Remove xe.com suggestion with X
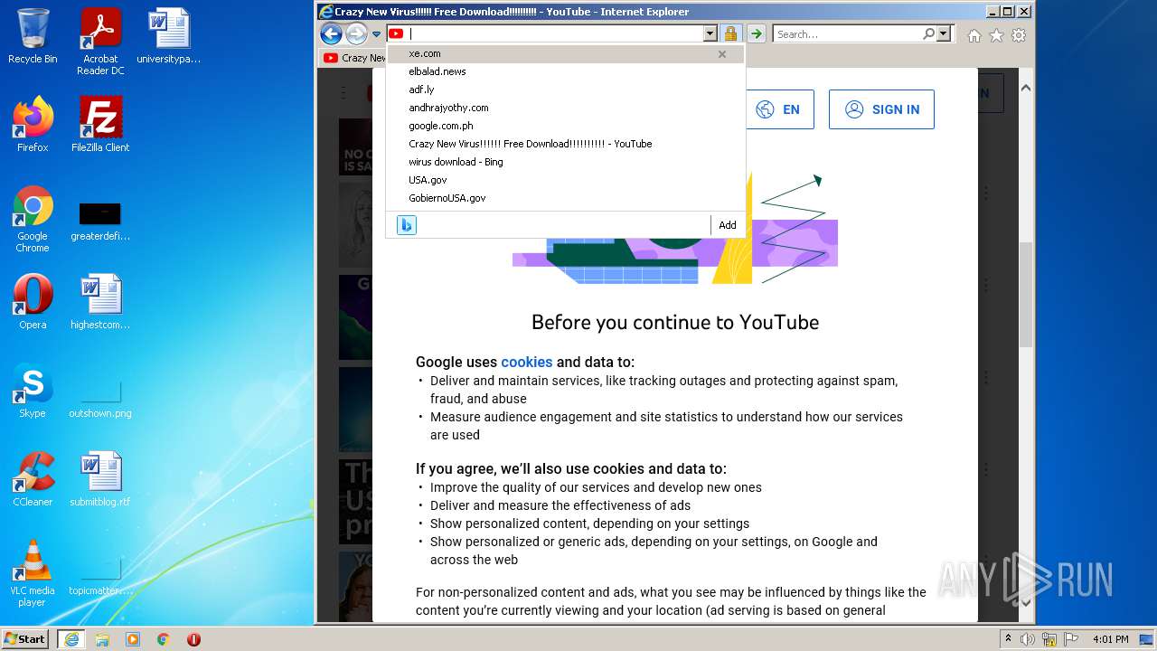1157x651 pixels. tap(722, 54)
